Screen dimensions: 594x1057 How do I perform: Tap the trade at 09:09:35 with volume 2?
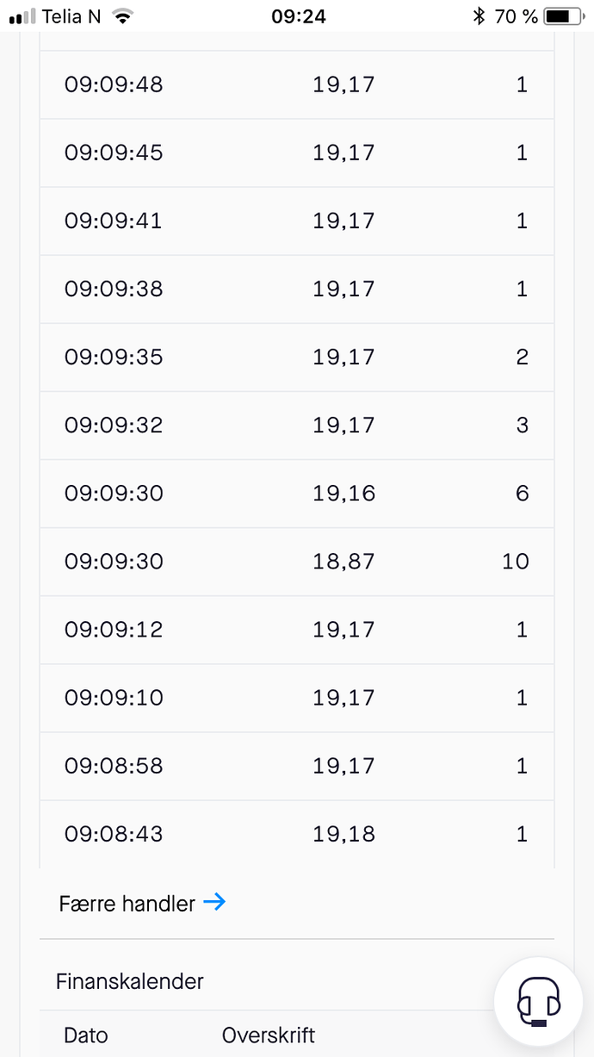pyautogui.click(x=297, y=358)
